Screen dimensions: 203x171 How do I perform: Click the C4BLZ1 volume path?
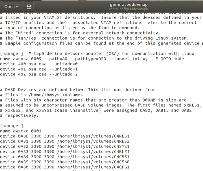click(x=93, y=151)
